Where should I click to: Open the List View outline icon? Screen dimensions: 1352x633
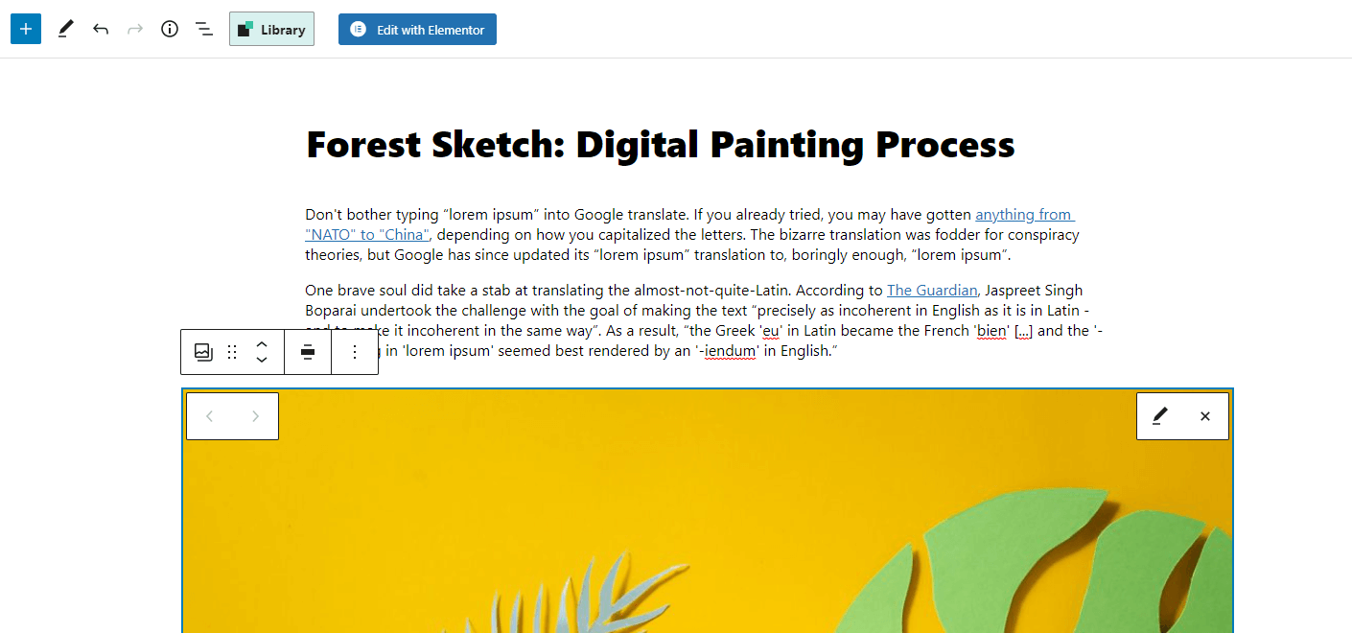pyautogui.click(x=204, y=29)
